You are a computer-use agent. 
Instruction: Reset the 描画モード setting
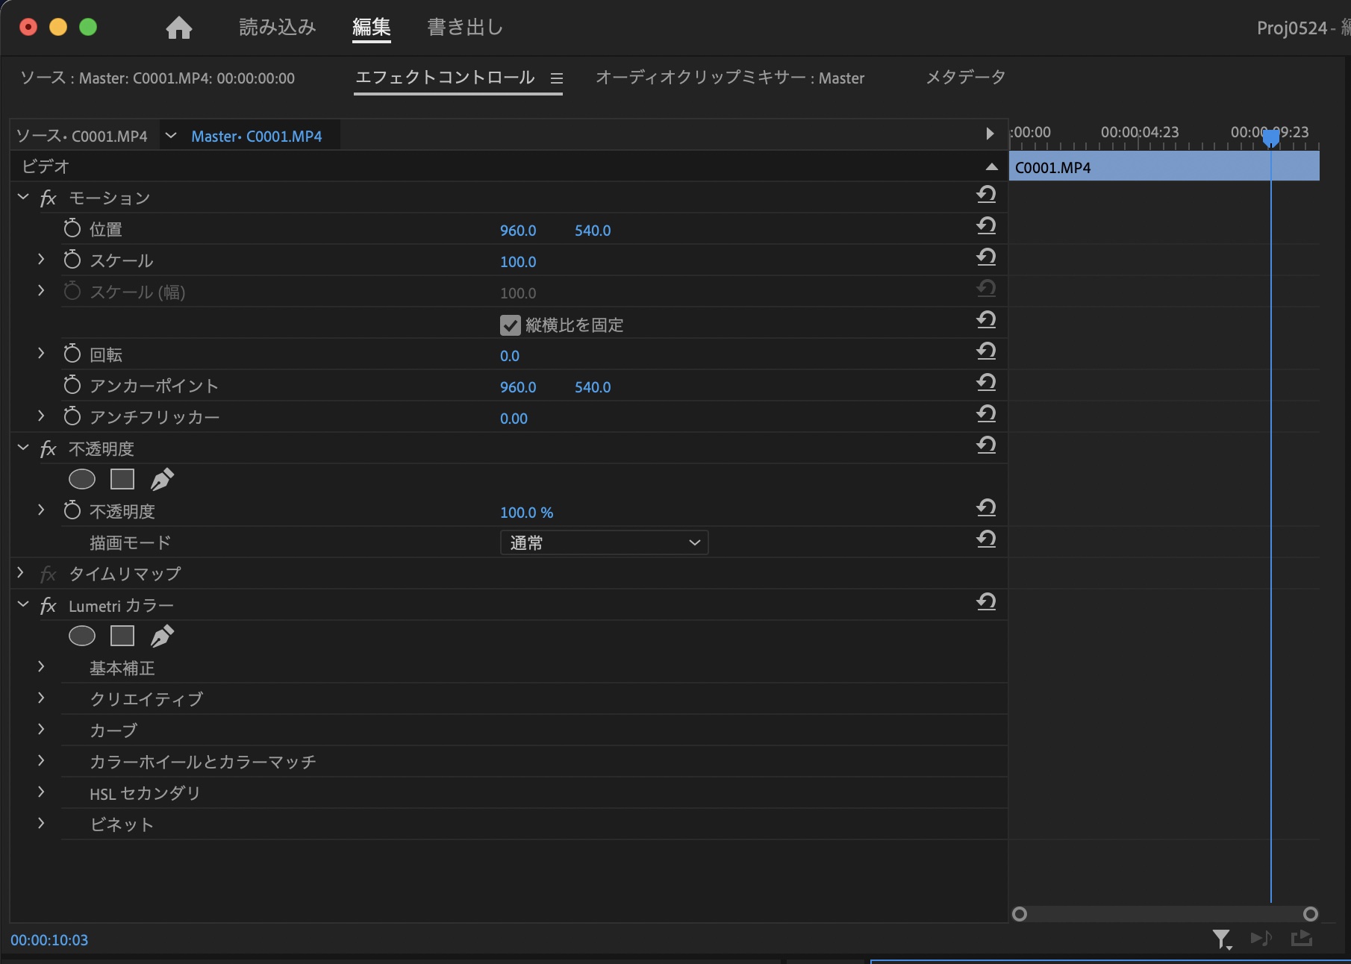pyautogui.click(x=986, y=539)
